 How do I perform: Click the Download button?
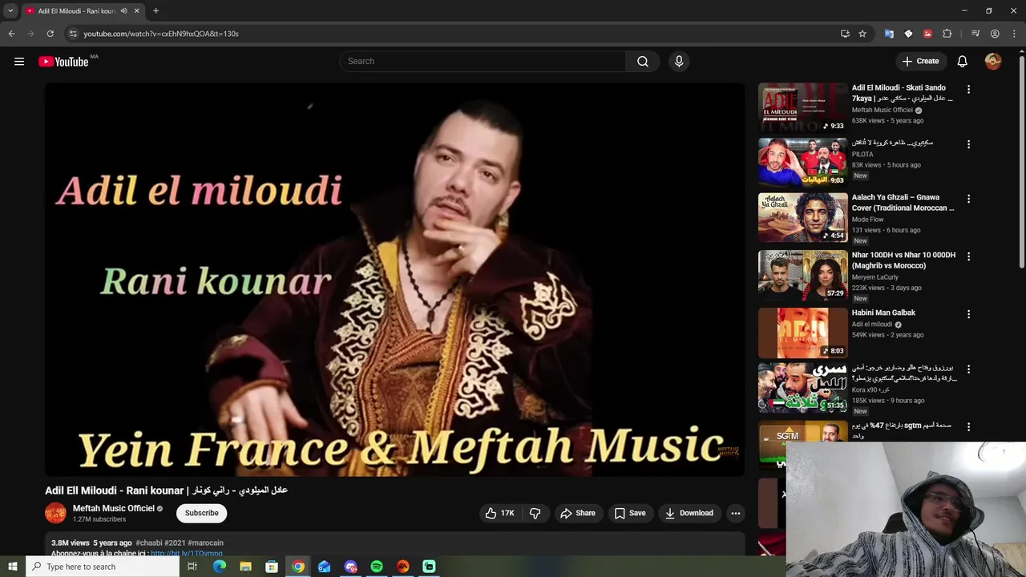coord(689,513)
